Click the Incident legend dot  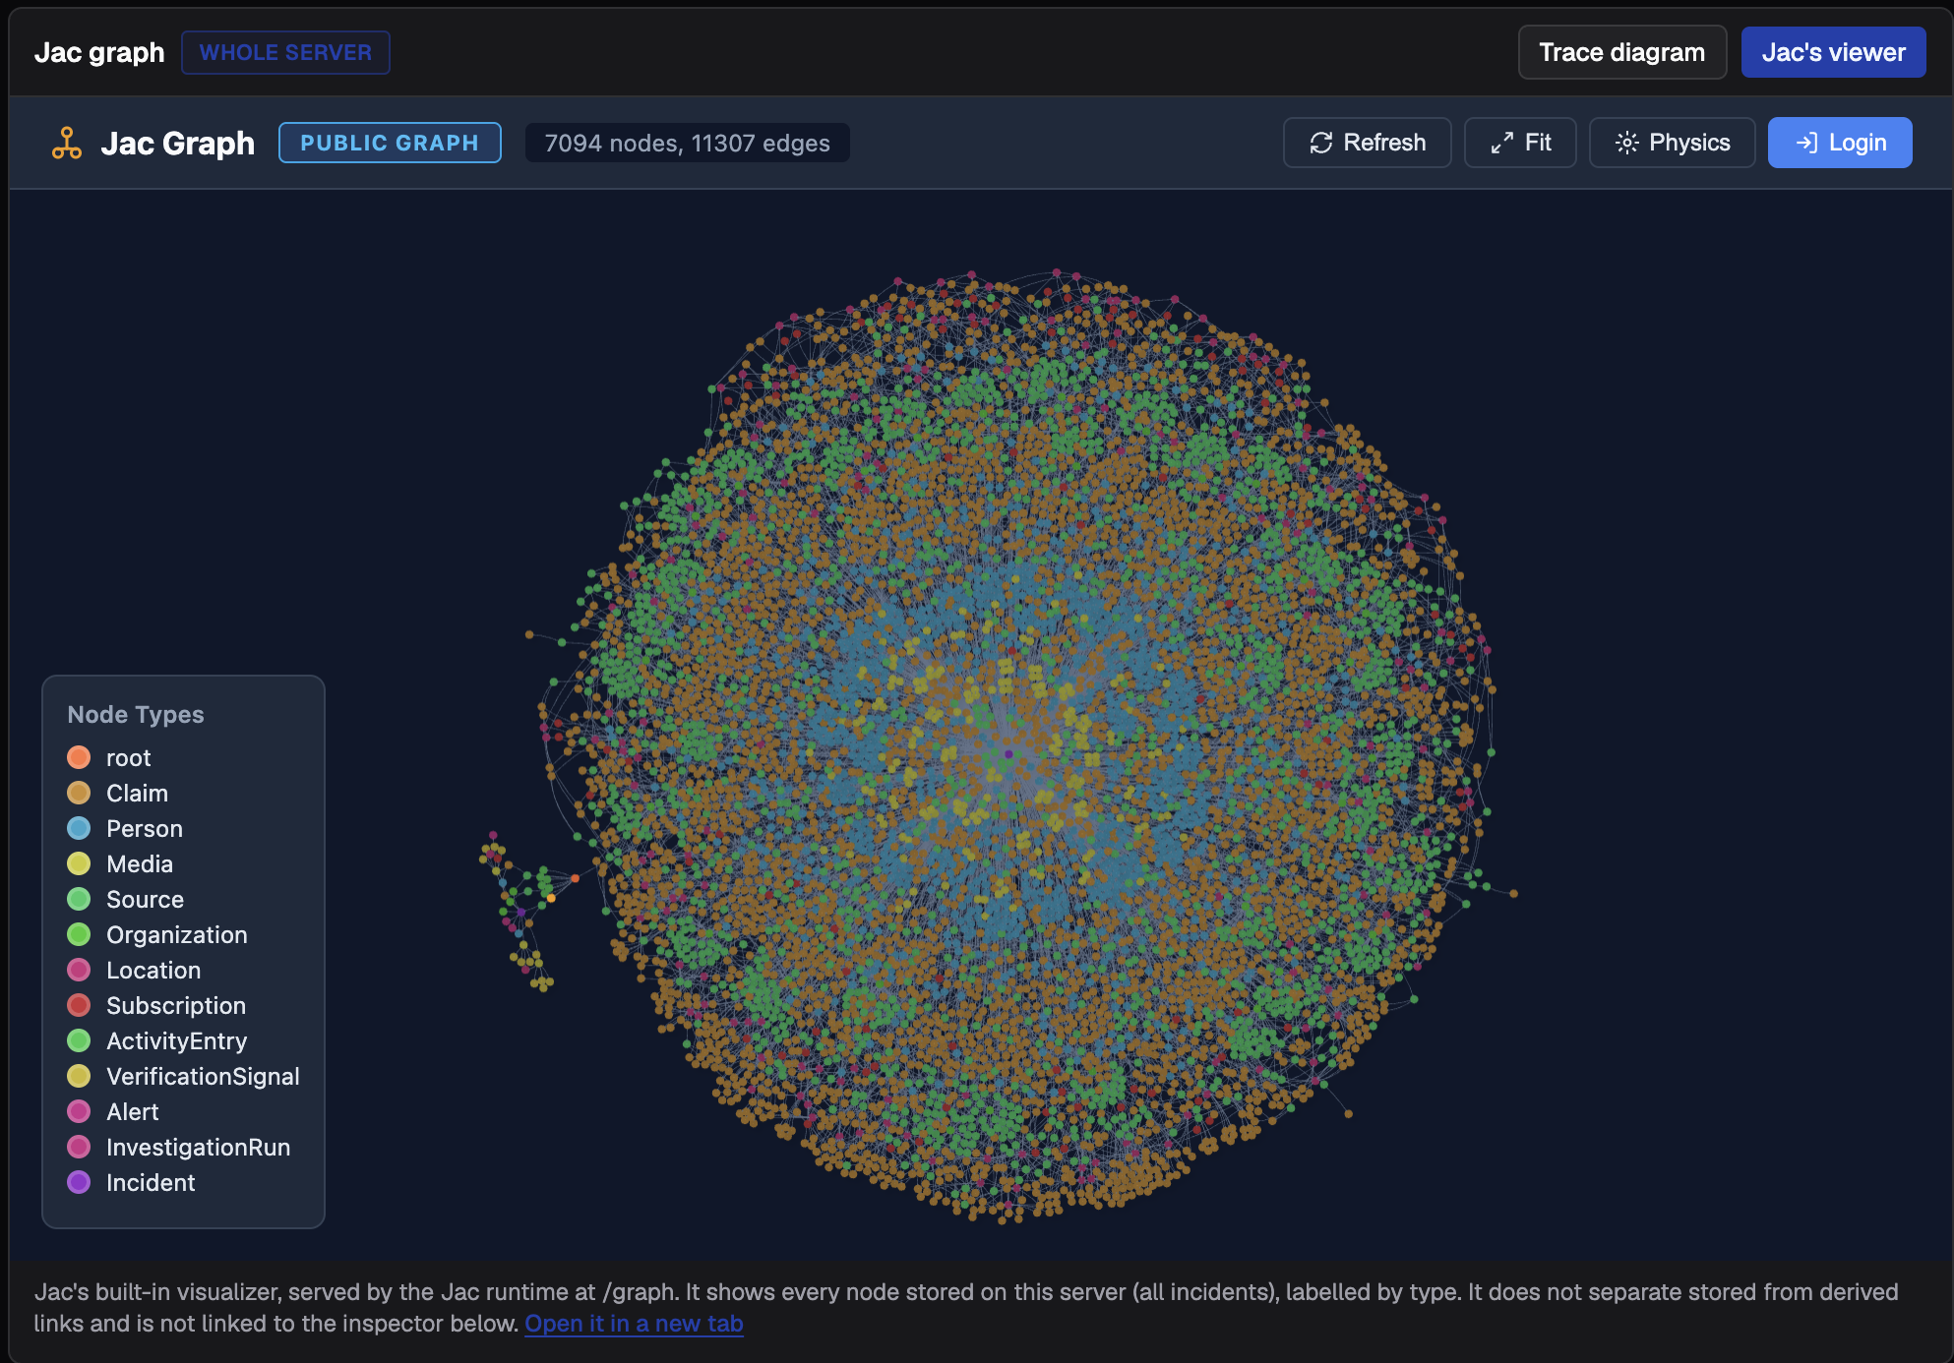79,1182
